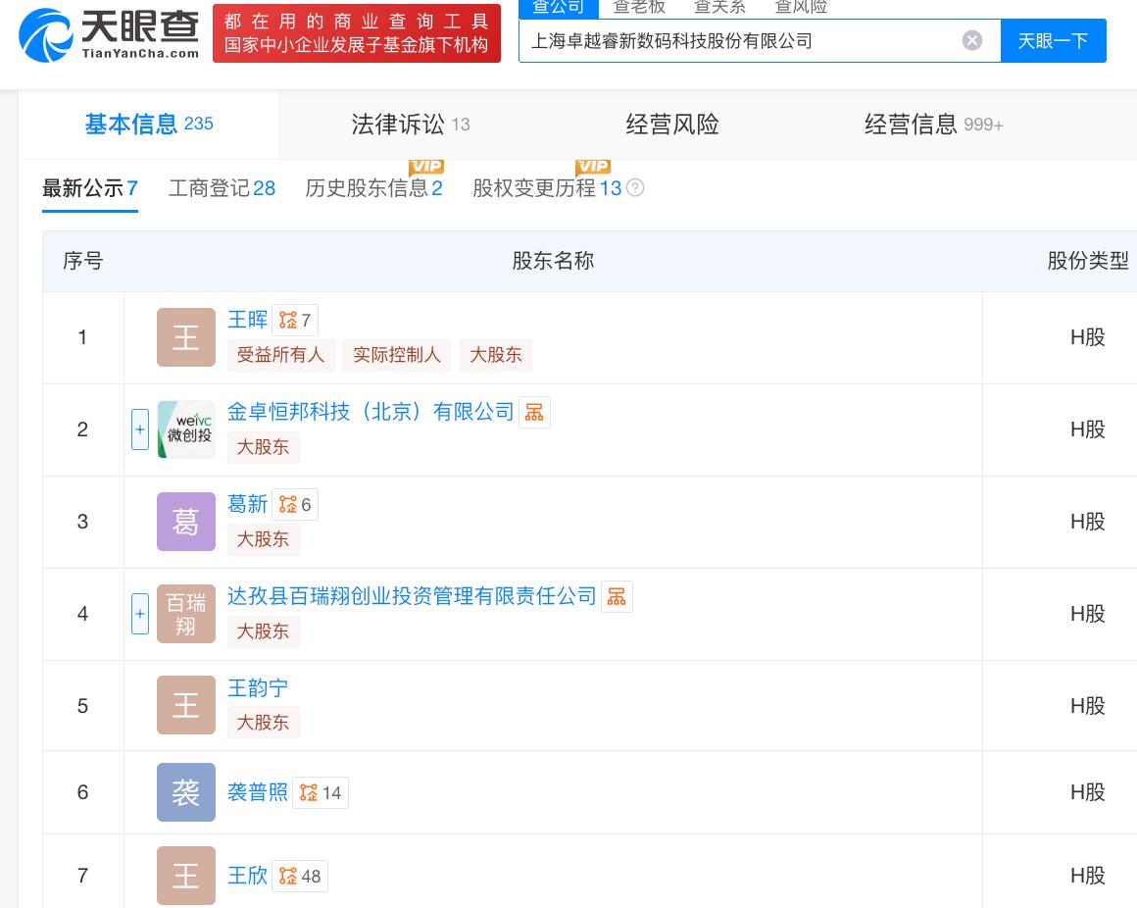The width and height of the screenshot is (1137, 908).
Task: Open shareholder 王韵宁 profile link
Action: [258, 688]
